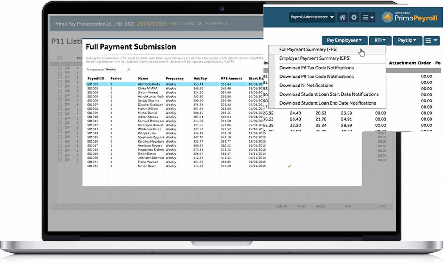
Task: Click payroll ID 501020
Action: [x=93, y=158]
